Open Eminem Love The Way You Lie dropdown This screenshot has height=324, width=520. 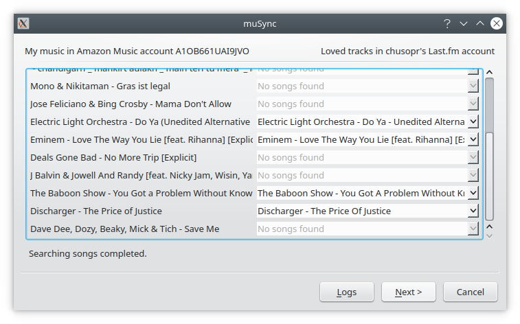click(473, 140)
